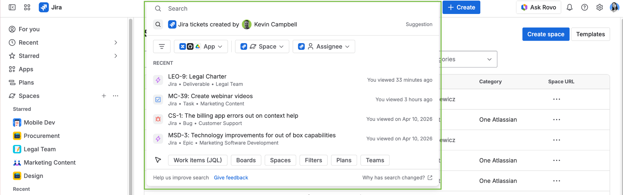Click the plus icon next to Spaces
This screenshot has height=195, width=623.
click(104, 96)
